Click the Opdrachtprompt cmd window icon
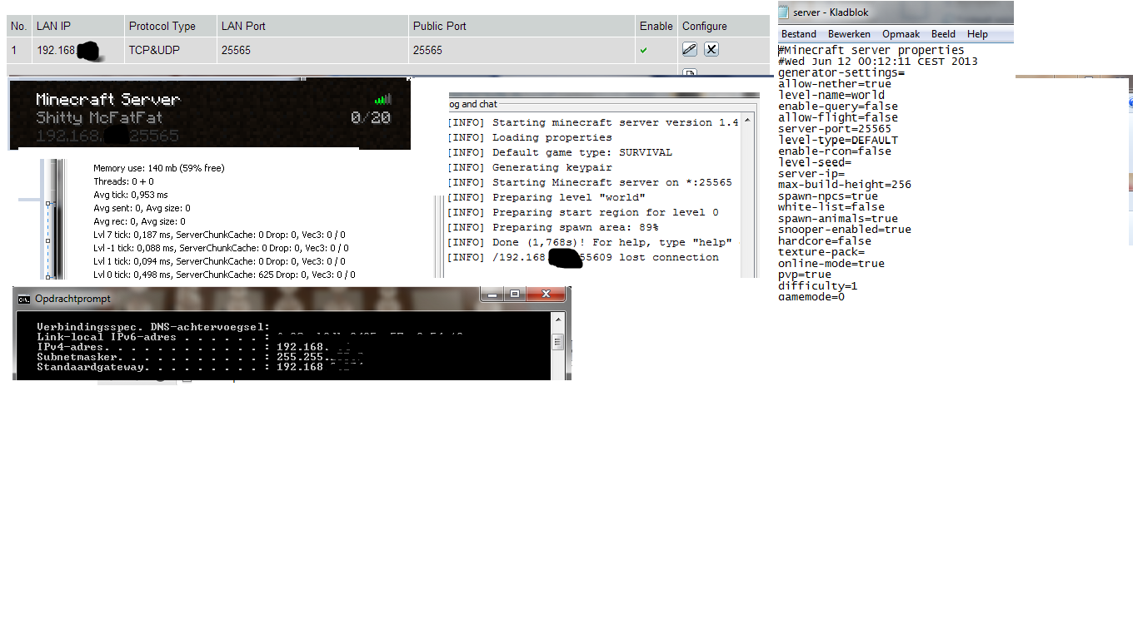Image resolution: width=1133 pixels, height=639 pixels. click(x=24, y=299)
